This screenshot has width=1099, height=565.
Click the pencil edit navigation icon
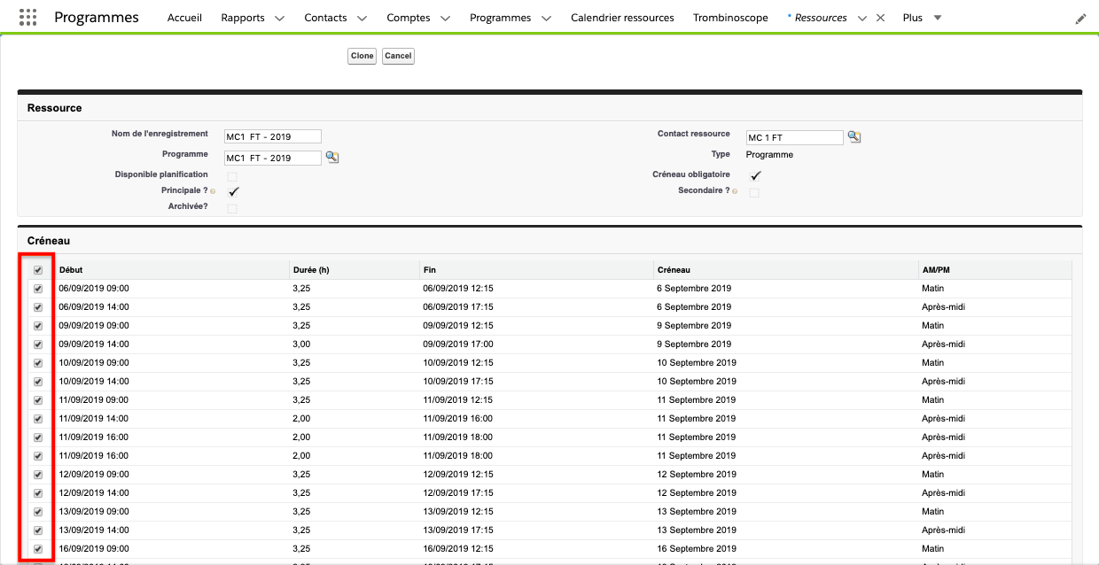tap(1080, 19)
